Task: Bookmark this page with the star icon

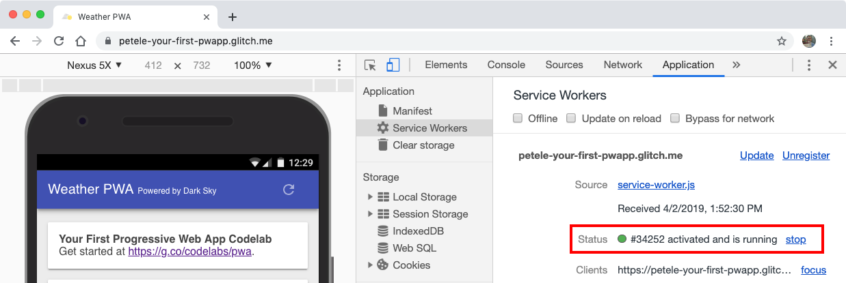Action: click(x=782, y=41)
